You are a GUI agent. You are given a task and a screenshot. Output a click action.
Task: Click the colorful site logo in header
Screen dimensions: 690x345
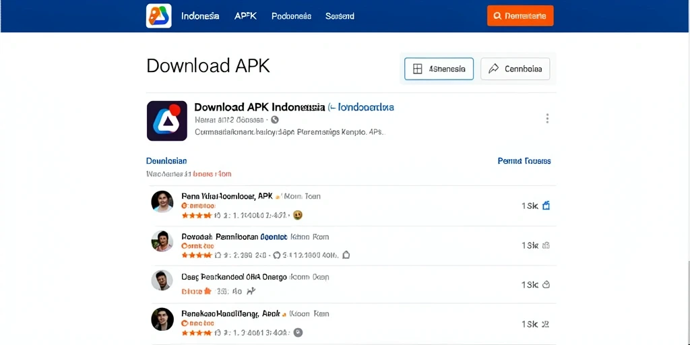point(159,16)
